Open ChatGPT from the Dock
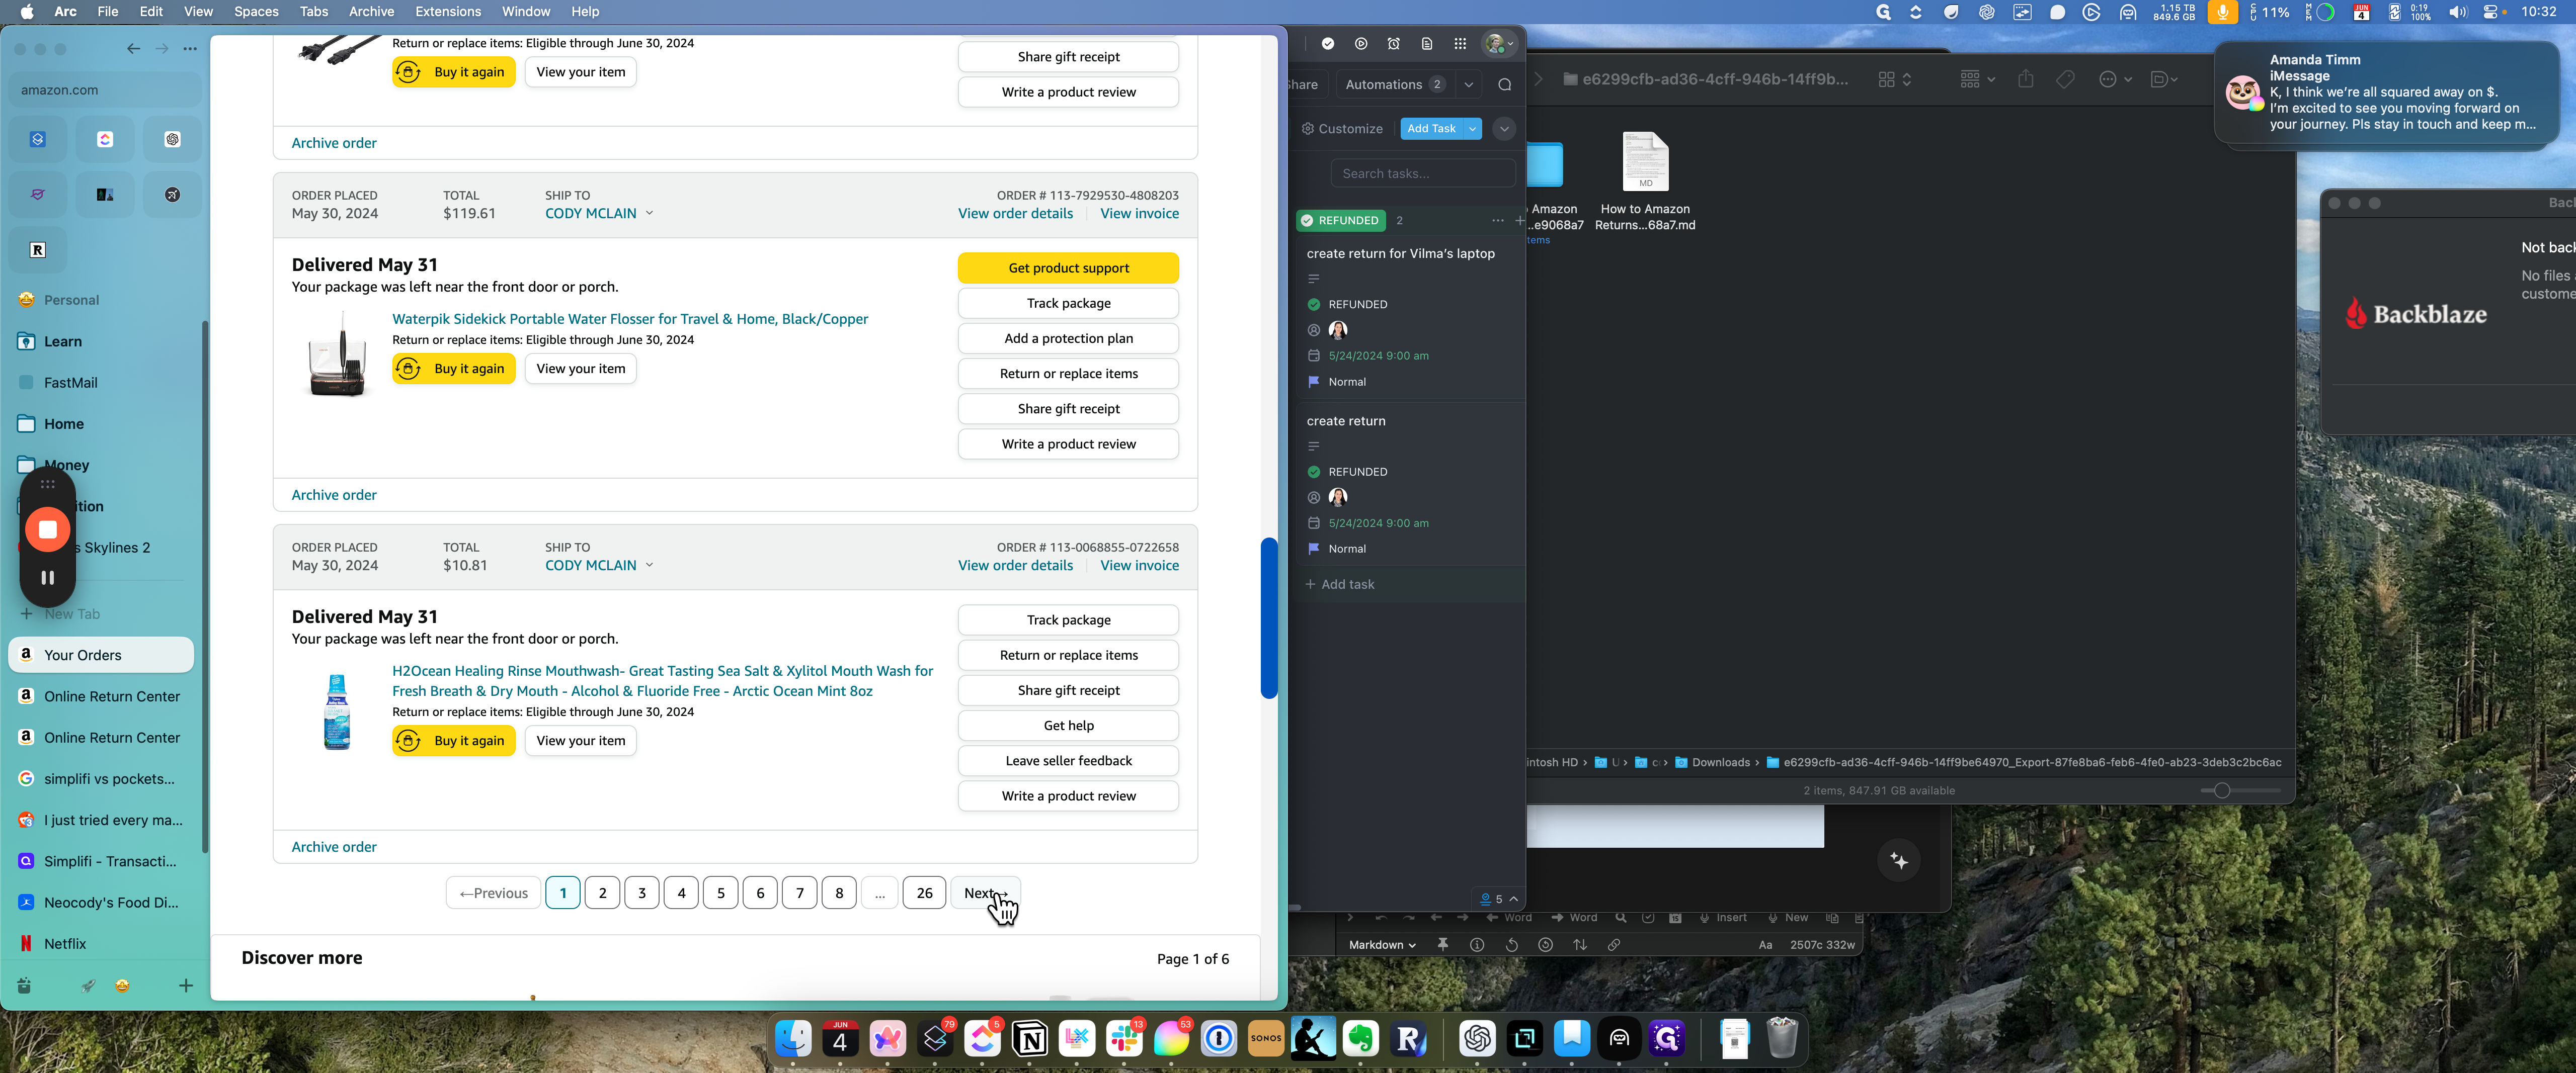This screenshot has width=2576, height=1073. [x=1477, y=1039]
